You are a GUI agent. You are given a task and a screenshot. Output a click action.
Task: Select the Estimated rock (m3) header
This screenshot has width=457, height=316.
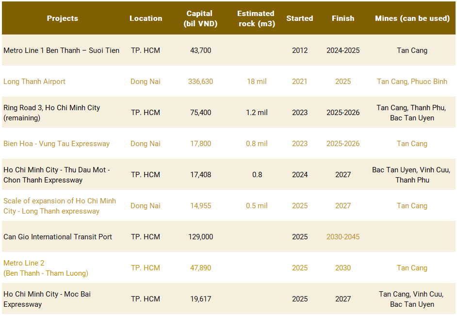coord(257,18)
